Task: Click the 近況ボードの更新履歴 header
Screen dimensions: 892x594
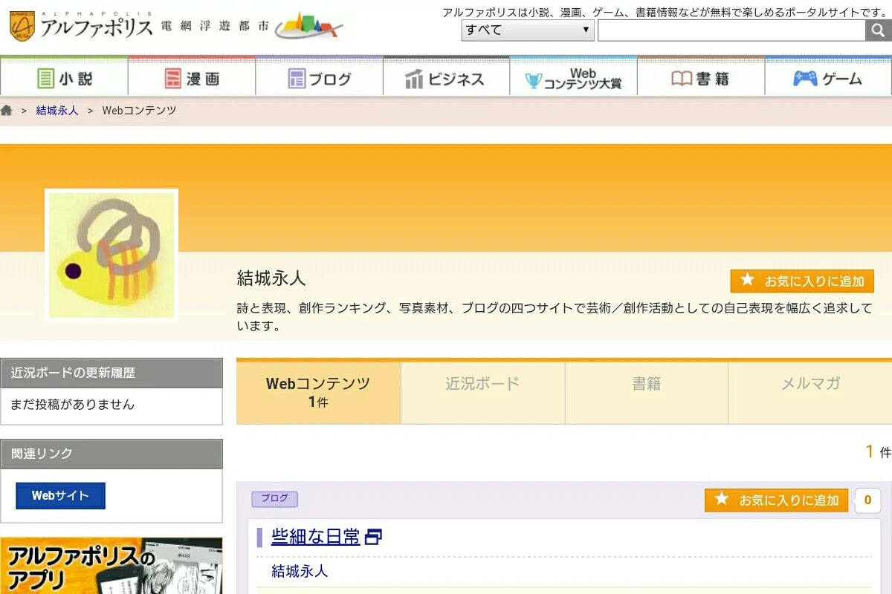Action: pyautogui.click(x=111, y=373)
